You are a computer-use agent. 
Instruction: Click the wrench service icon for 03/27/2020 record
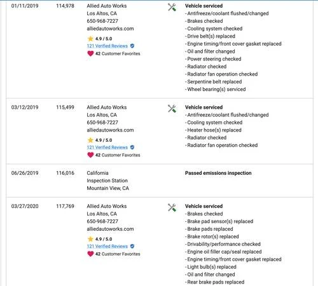(x=172, y=208)
